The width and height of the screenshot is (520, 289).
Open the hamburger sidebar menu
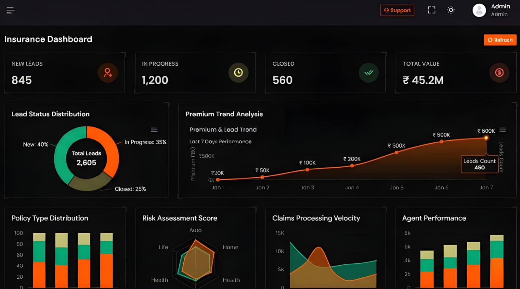click(x=11, y=10)
